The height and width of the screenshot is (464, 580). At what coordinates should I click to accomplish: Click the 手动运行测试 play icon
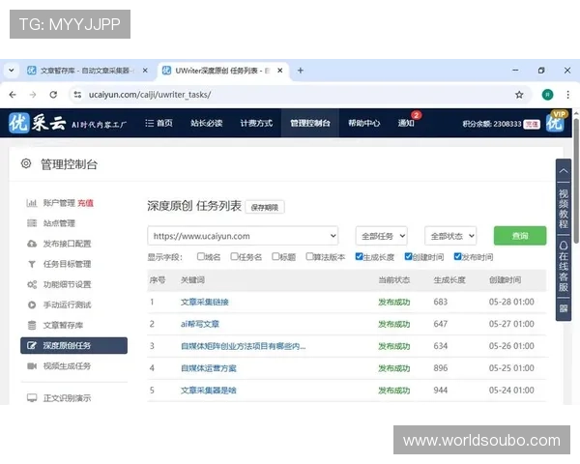click(32, 304)
